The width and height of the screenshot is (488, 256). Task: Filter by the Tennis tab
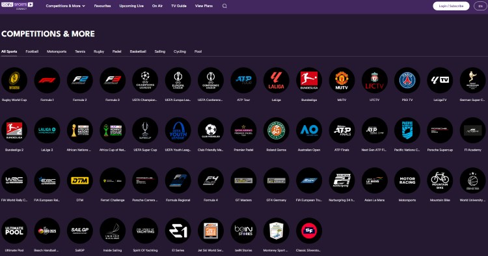80,51
